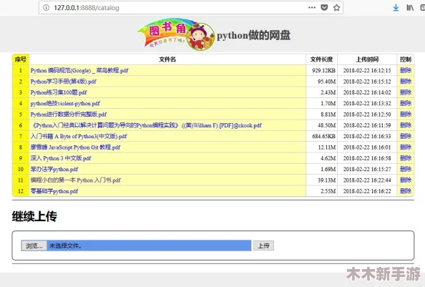Delete file in row 12 via 删除
This screenshot has width=425, height=287.
(406, 191)
